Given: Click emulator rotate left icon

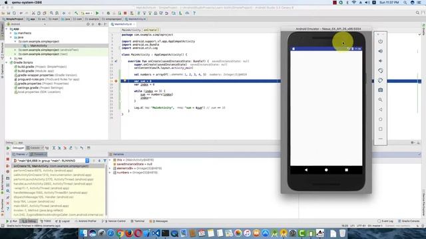Looking at the screenshot, I should point(380,70).
